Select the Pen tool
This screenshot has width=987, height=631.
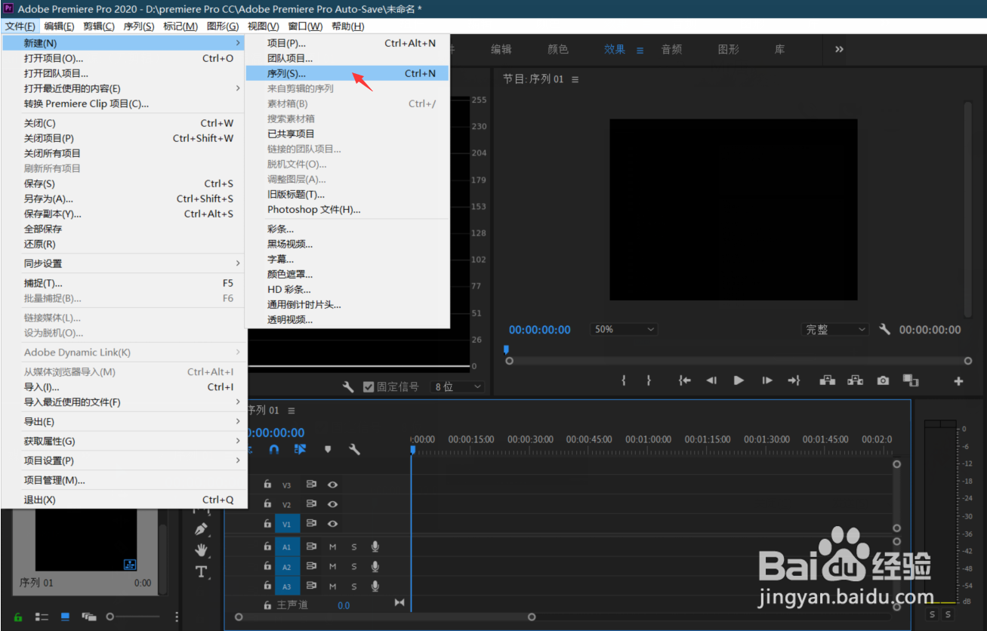click(x=201, y=528)
